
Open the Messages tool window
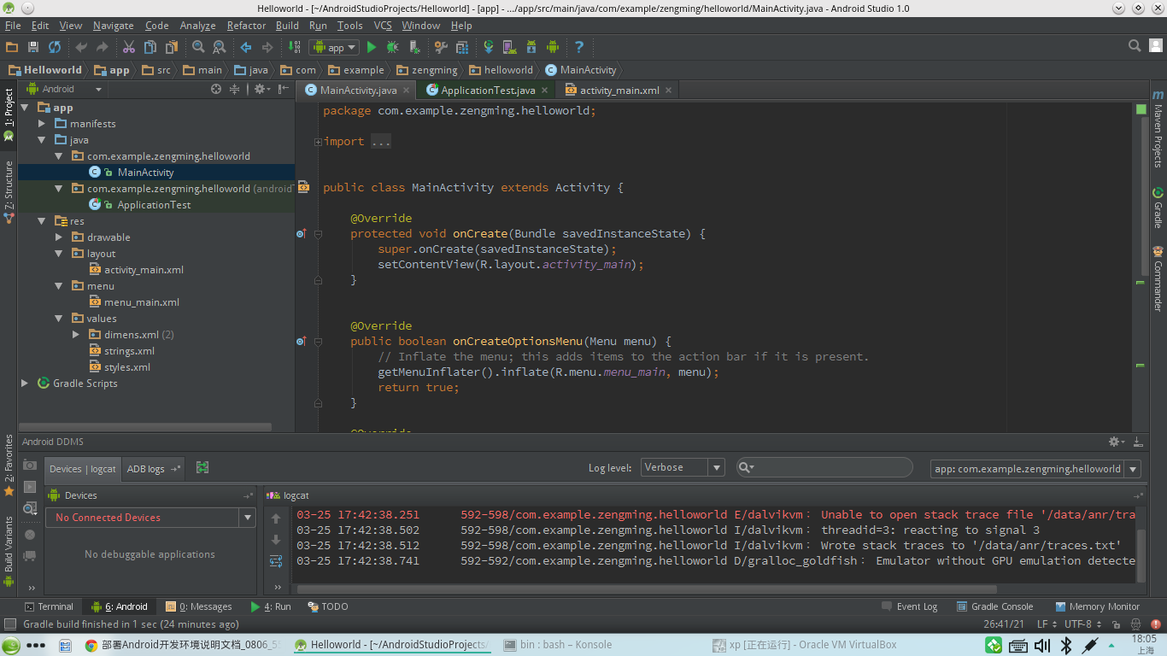(199, 606)
